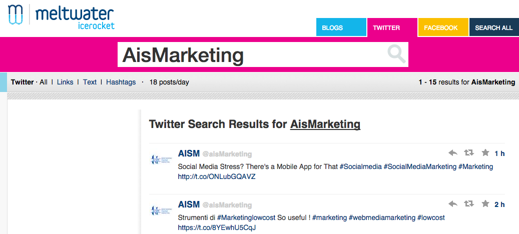Open the Search All tab

click(x=494, y=27)
